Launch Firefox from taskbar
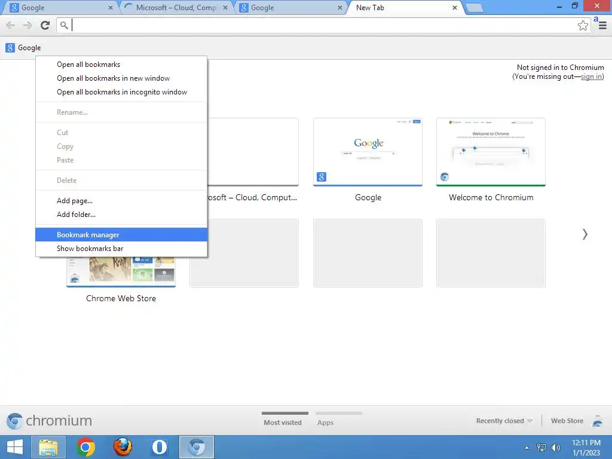The image size is (612, 459). pyautogui.click(x=123, y=447)
